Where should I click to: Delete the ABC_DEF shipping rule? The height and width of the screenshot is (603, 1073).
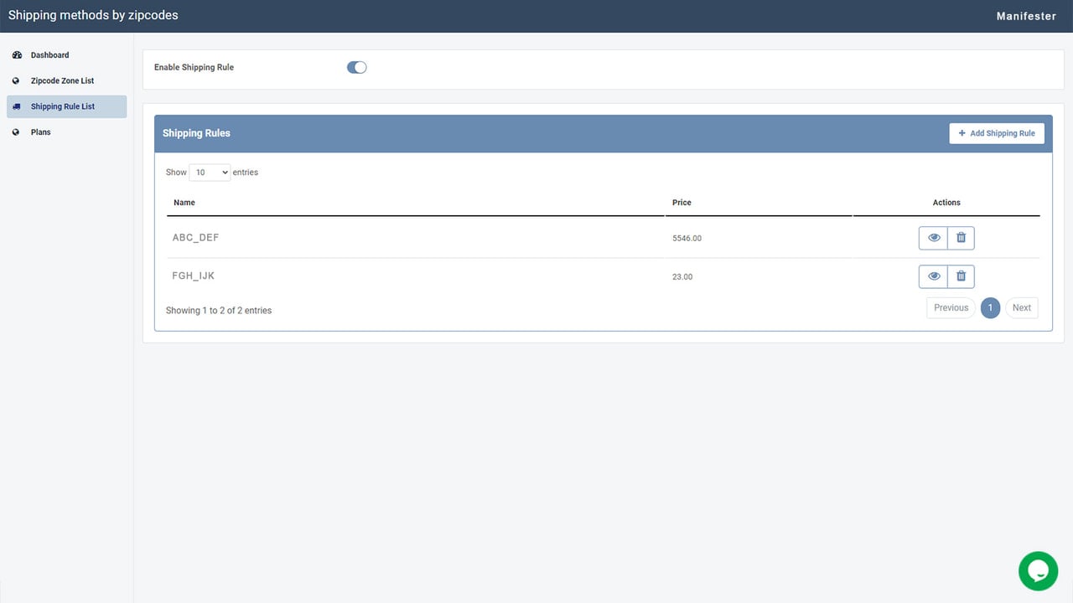(x=961, y=238)
